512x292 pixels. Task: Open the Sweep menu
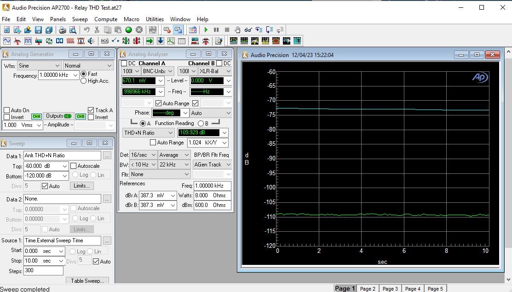(80, 19)
